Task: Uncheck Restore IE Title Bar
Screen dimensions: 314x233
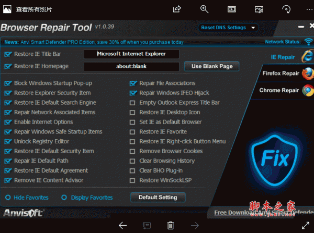Action: [8, 54]
